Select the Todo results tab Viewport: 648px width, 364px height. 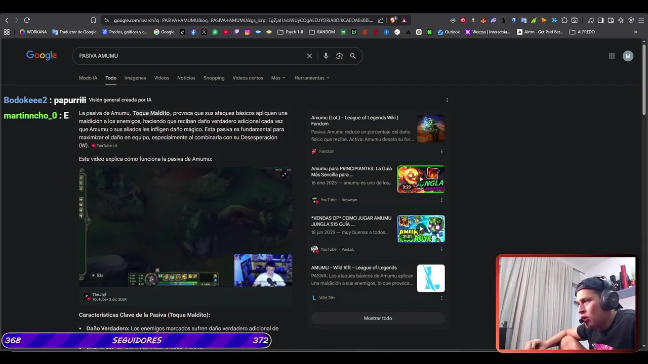(111, 78)
